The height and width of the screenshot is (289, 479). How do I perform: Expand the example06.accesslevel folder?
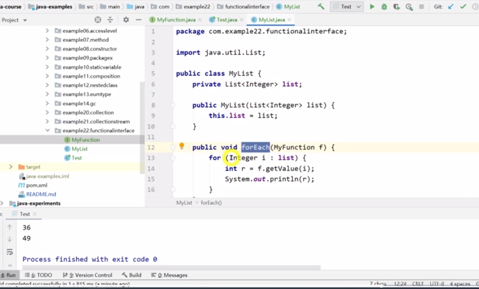47,31
